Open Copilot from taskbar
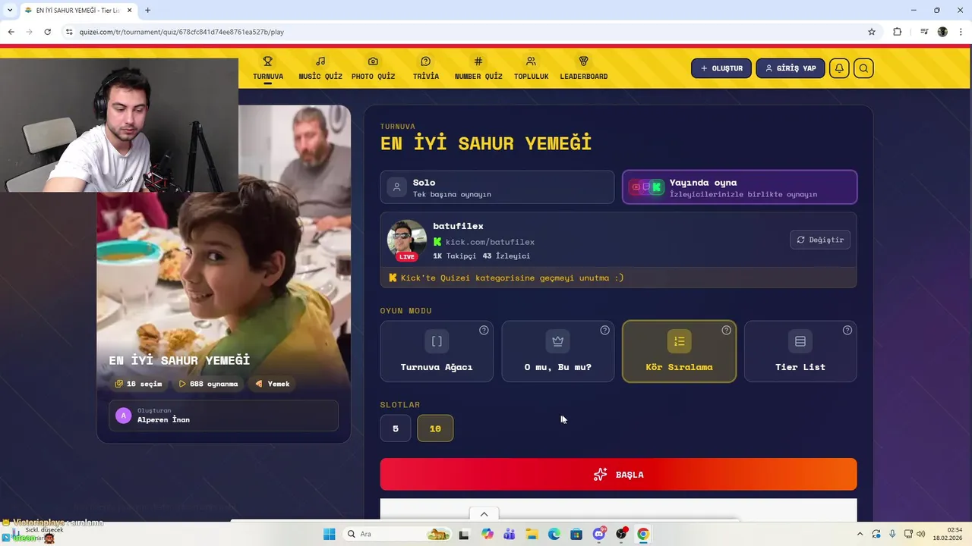This screenshot has width=972, height=546. click(x=487, y=534)
